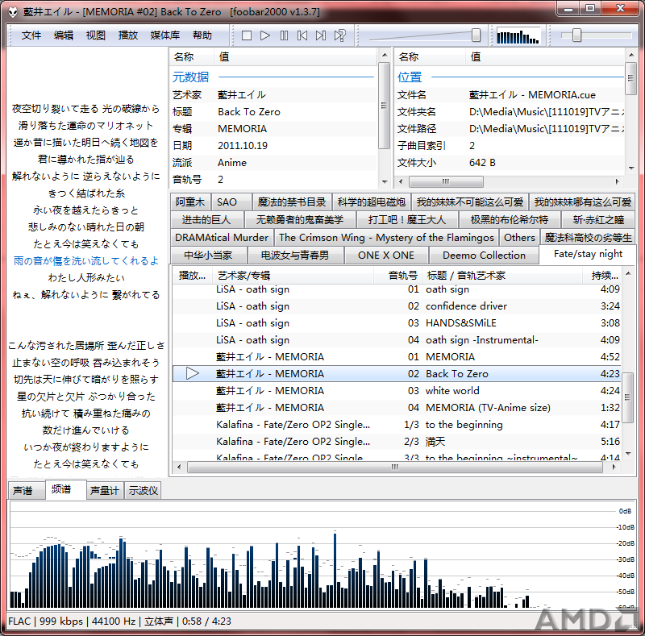Open the 播放 menu
This screenshot has width=645, height=636.
coord(128,35)
